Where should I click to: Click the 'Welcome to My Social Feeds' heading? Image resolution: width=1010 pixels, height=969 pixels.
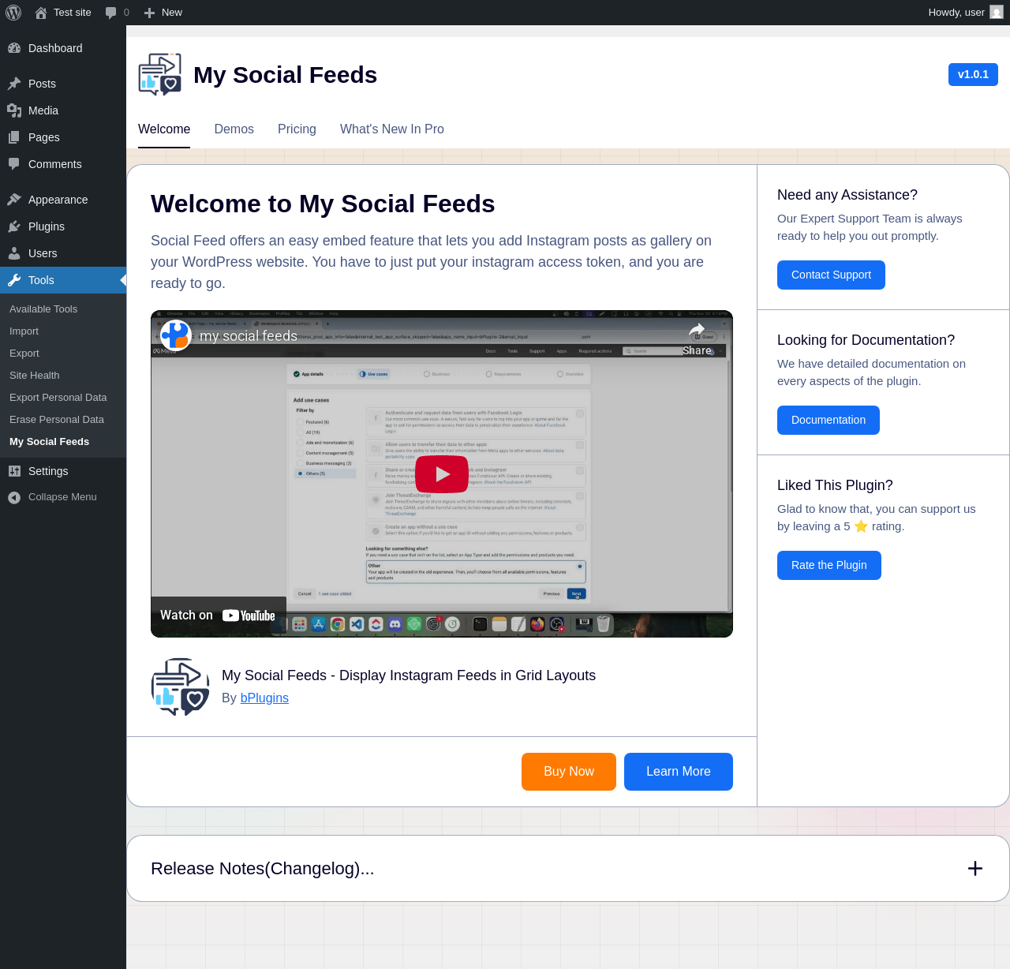(323, 204)
